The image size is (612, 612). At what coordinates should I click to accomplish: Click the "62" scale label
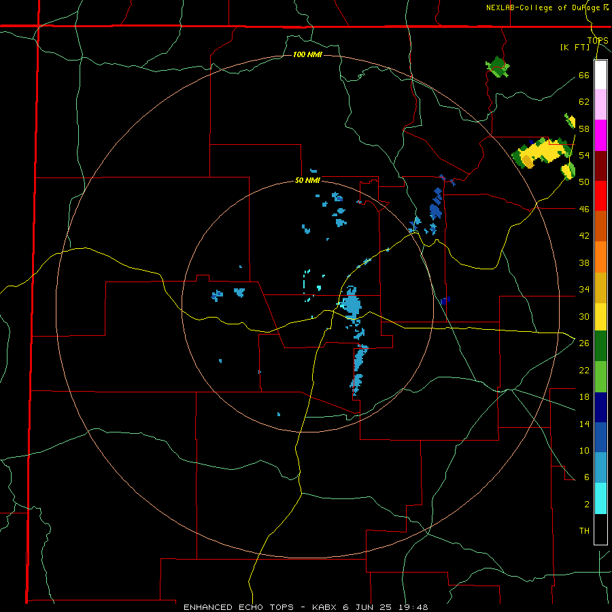pyautogui.click(x=584, y=102)
